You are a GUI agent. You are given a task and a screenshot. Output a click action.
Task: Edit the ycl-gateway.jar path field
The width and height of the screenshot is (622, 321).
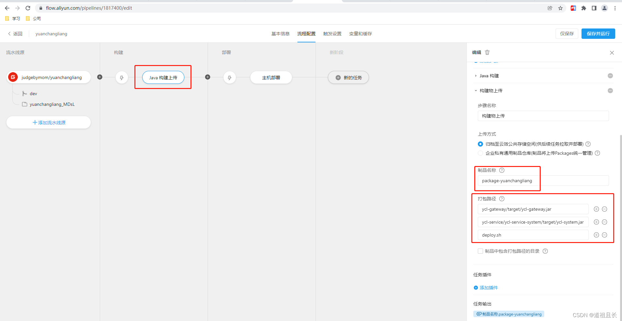click(x=533, y=209)
